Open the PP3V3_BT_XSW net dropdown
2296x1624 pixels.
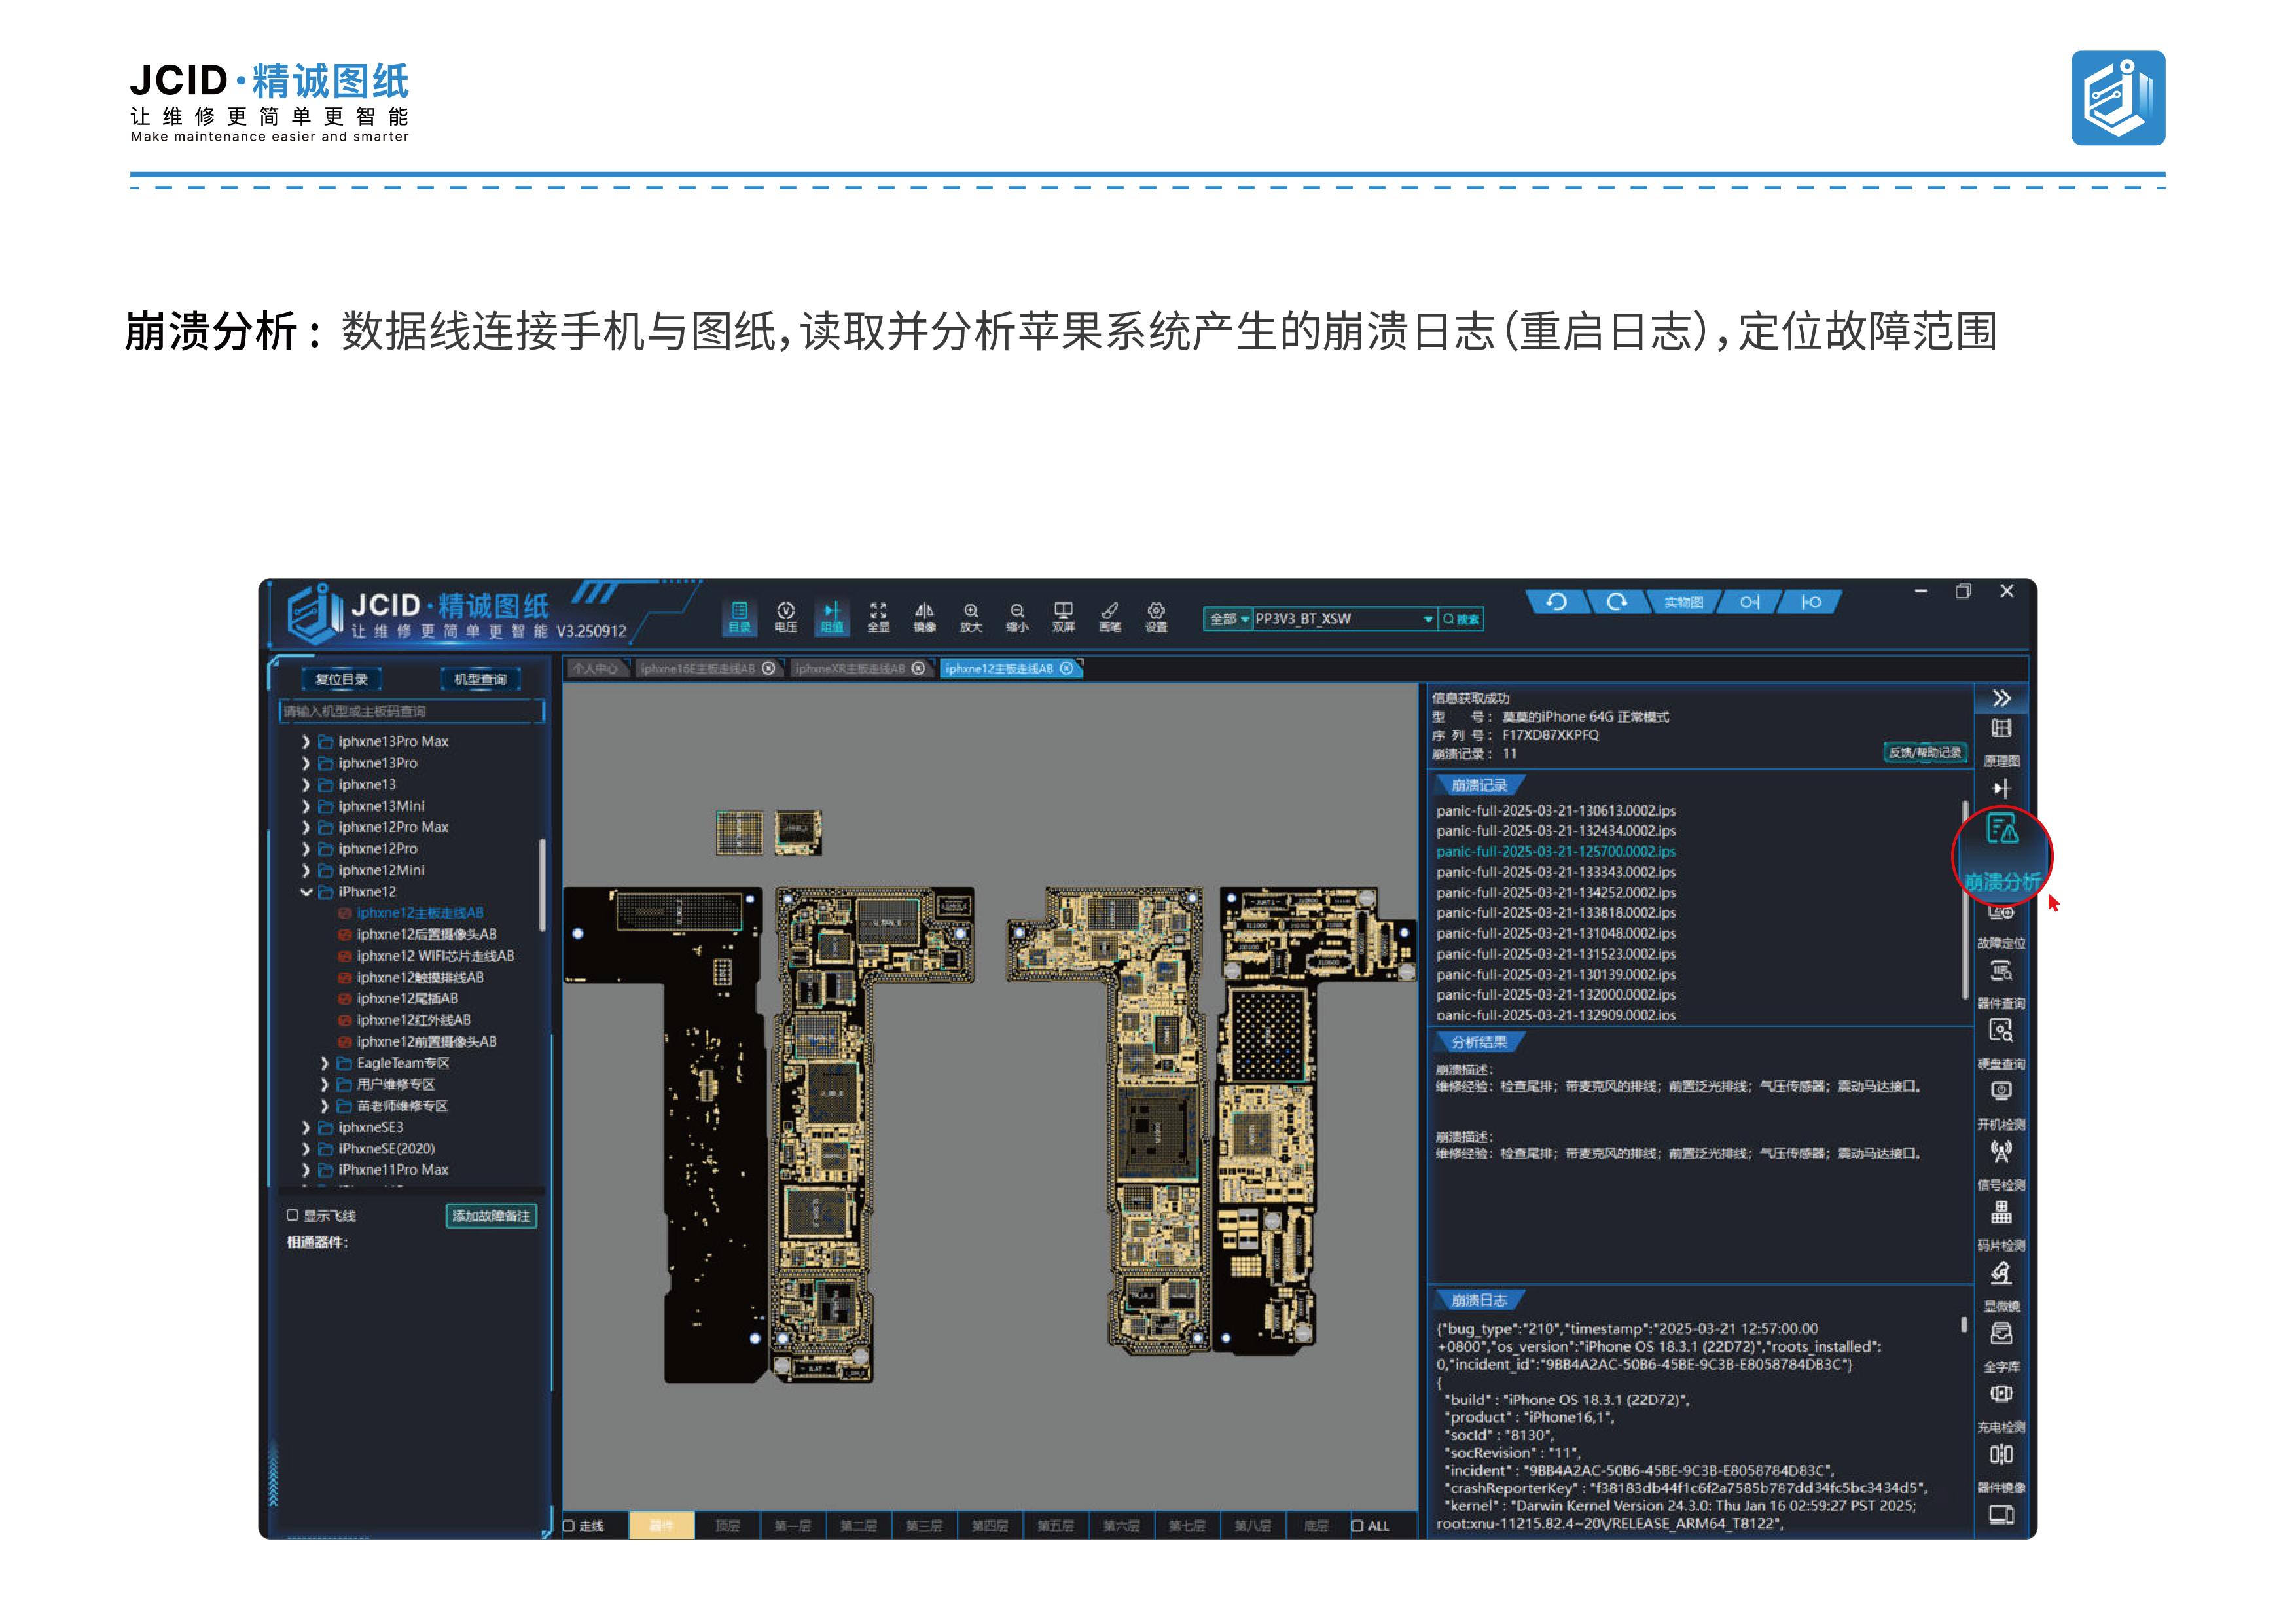1428,619
